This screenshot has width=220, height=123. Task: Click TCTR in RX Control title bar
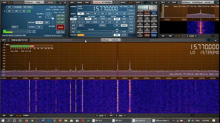click(x=137, y=2)
